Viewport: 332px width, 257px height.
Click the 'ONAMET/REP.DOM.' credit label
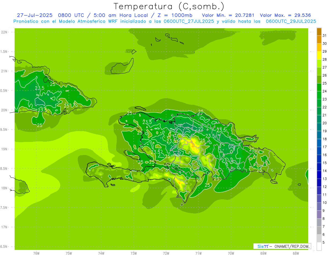pyautogui.click(x=292, y=246)
